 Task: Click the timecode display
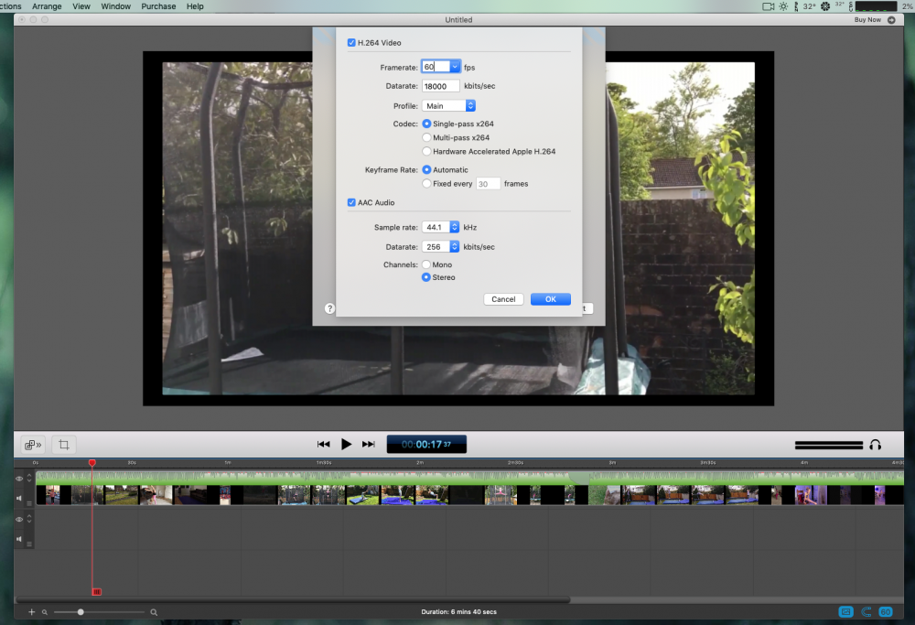click(426, 444)
